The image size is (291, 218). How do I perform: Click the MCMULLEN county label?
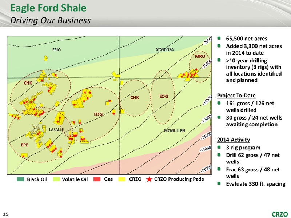(x=175, y=130)
